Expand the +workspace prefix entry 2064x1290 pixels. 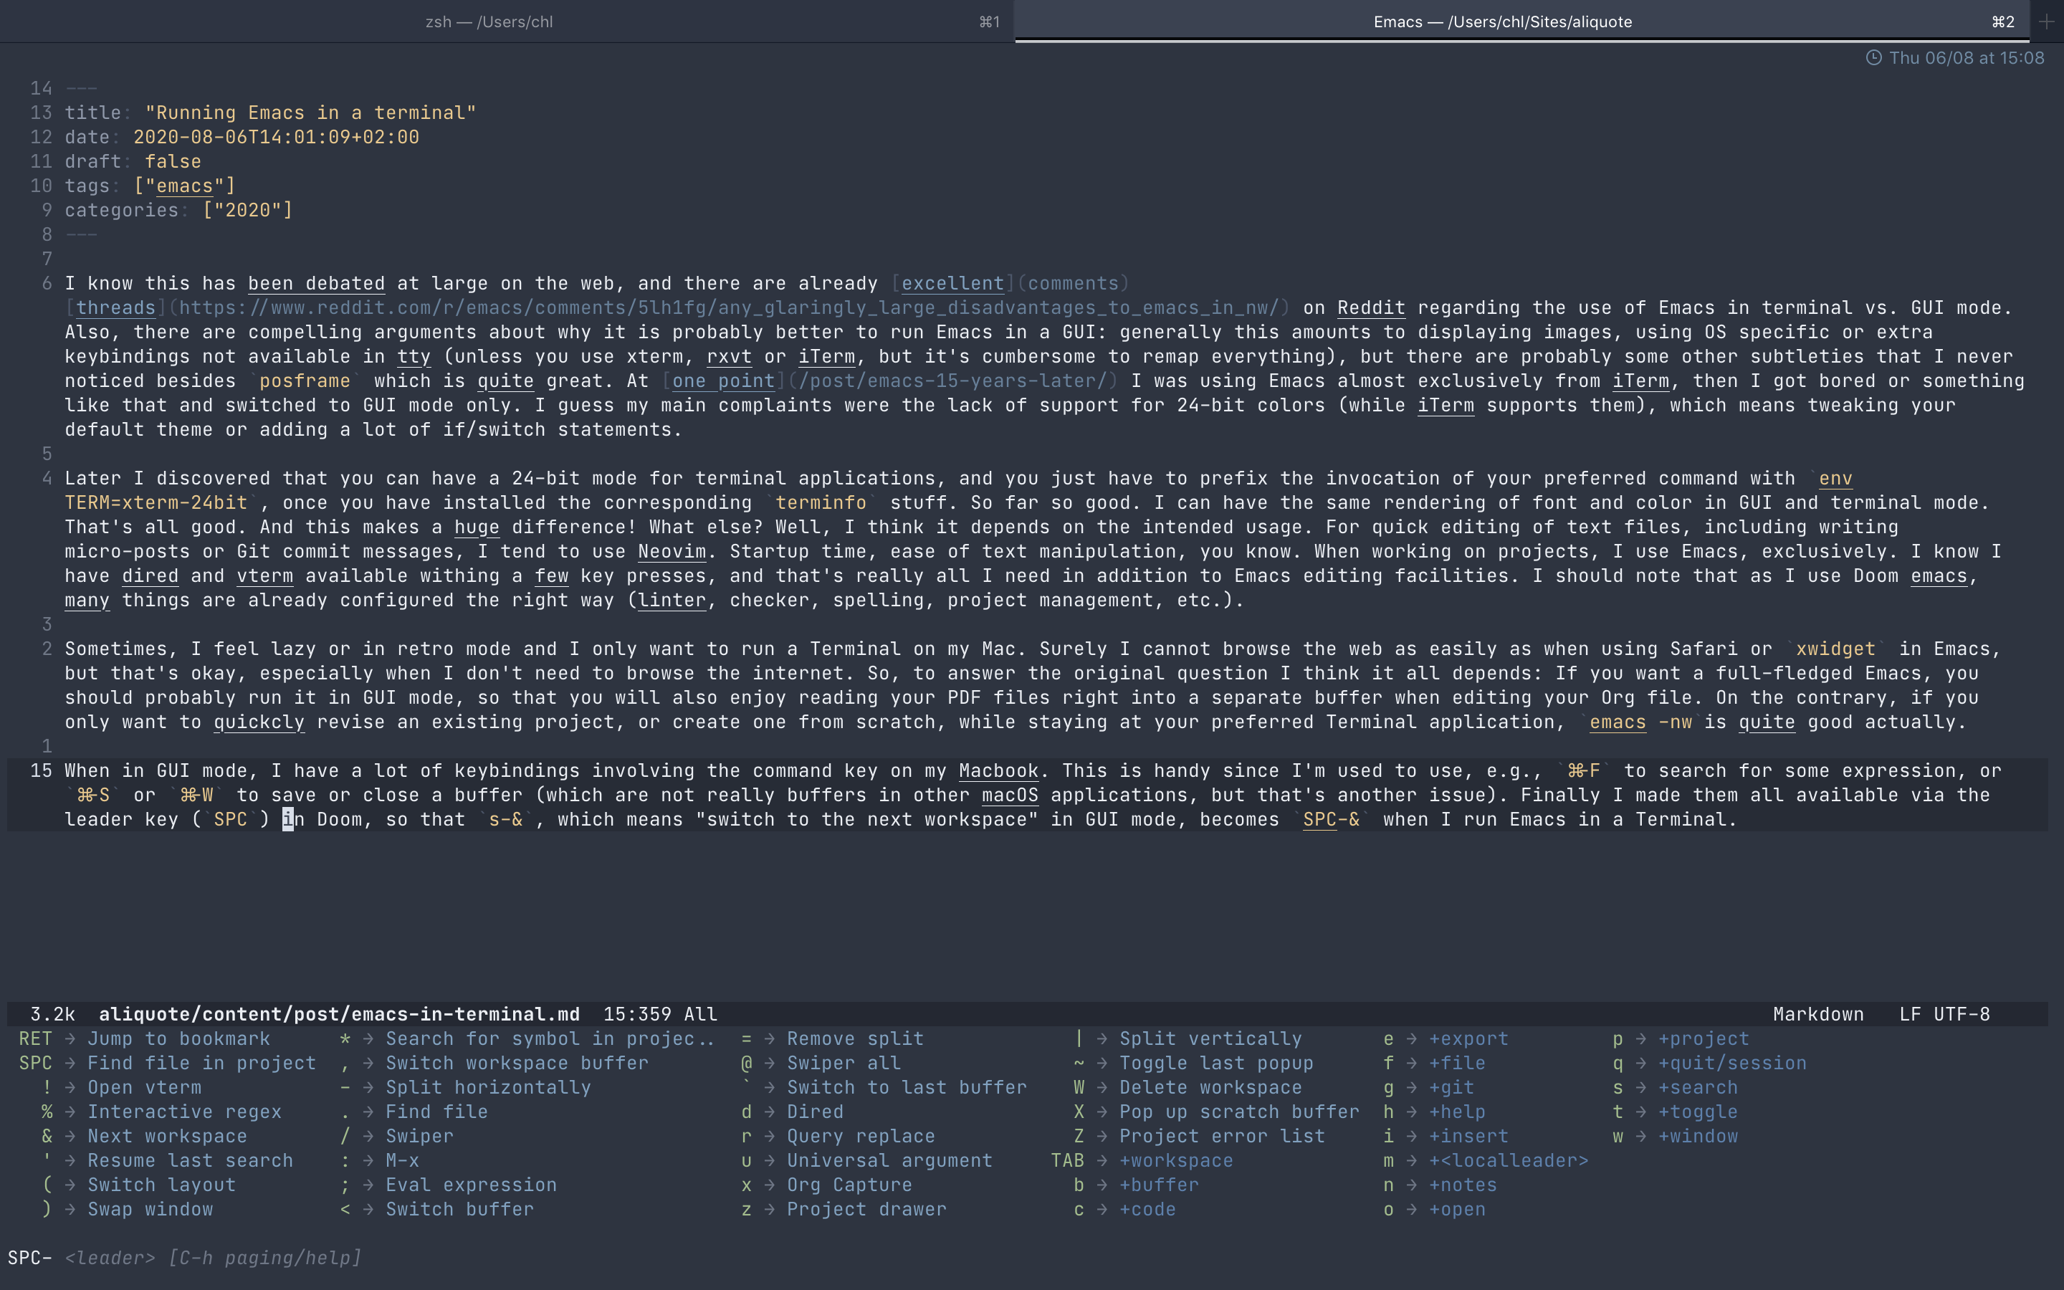click(x=1175, y=1161)
